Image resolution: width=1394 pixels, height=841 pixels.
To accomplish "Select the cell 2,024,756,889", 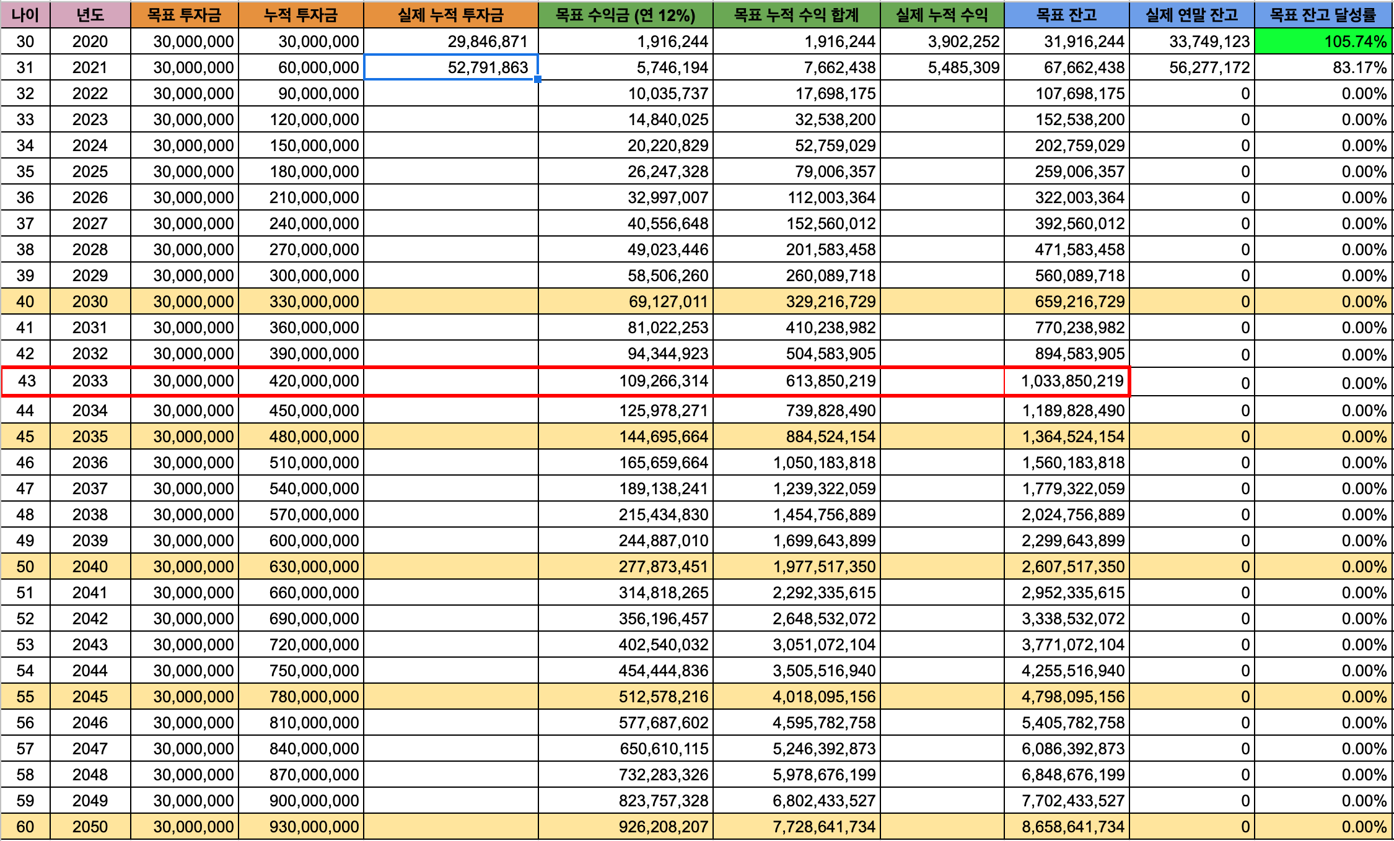I will click(1067, 515).
